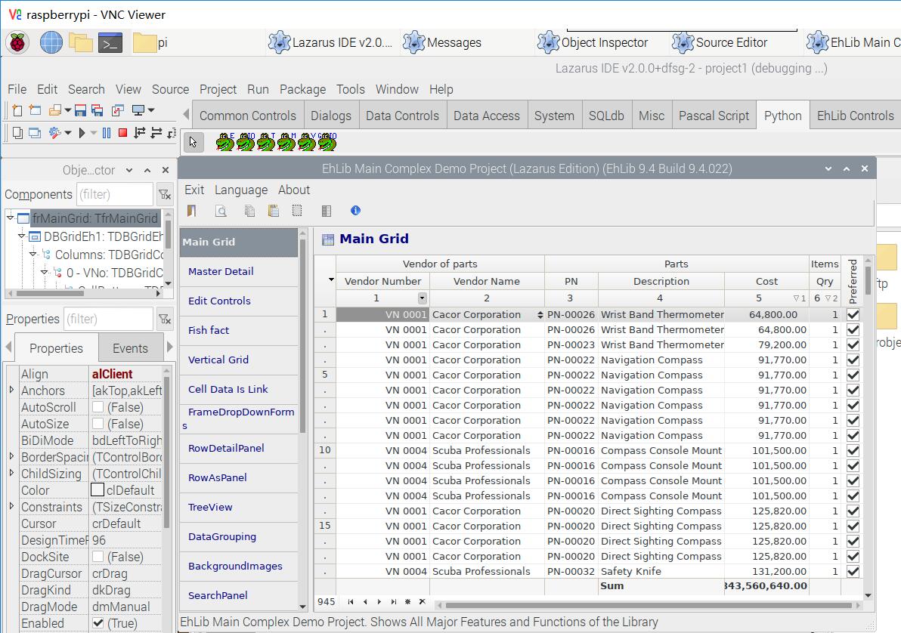This screenshot has width=901, height=633.
Task: Toggle AutoScroll property checkbox
Action: point(98,407)
